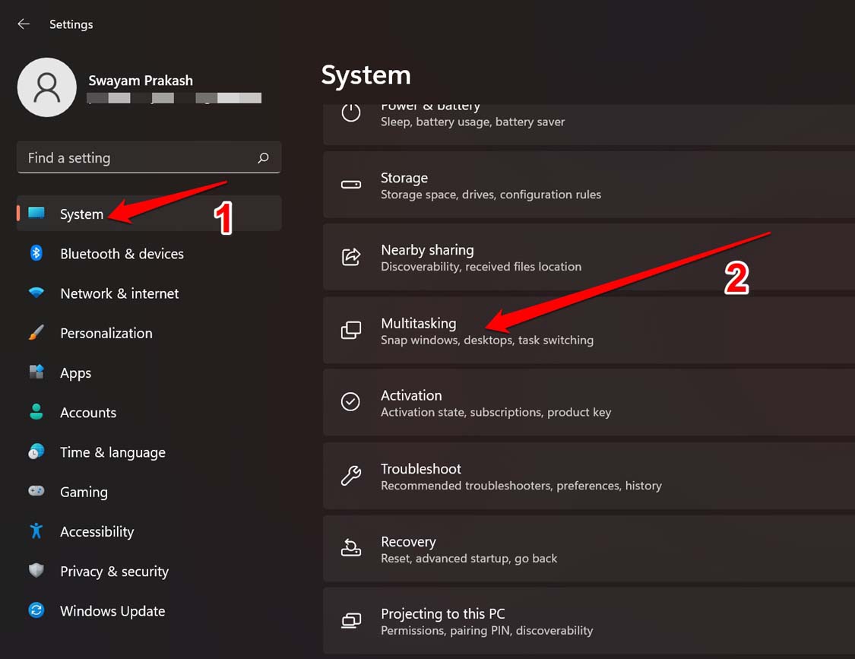Viewport: 855px width, 659px height.
Task: Click the Troubleshoot wrench icon
Action: (350, 476)
